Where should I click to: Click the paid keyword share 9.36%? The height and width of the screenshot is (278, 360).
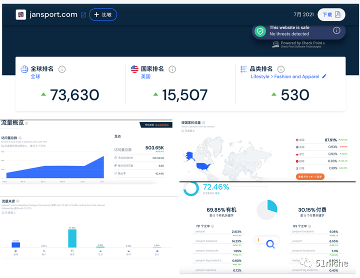(333, 231)
